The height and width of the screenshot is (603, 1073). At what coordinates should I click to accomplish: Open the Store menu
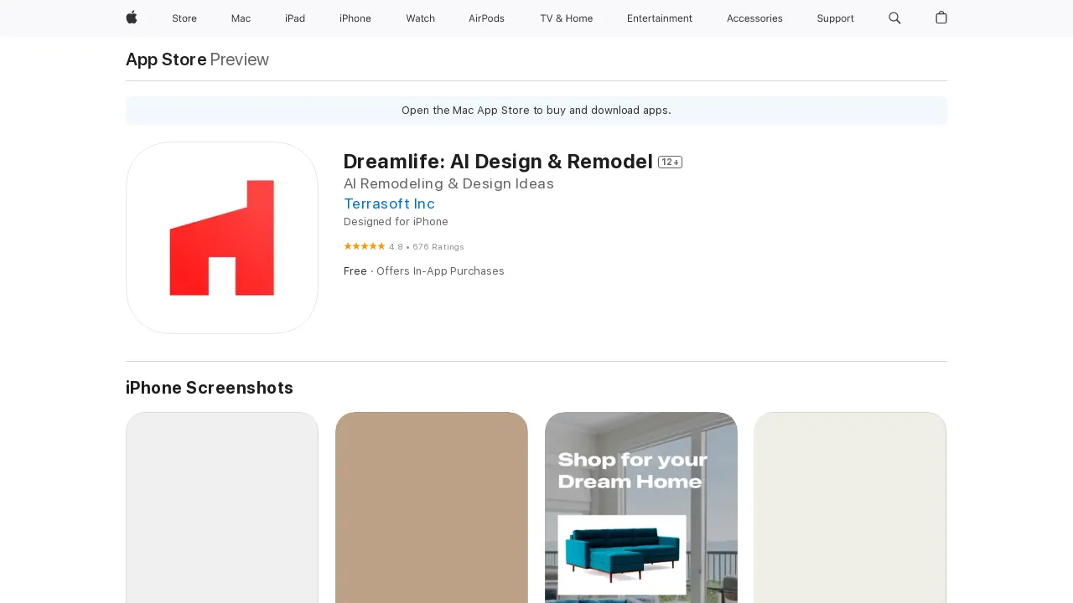[x=184, y=18]
